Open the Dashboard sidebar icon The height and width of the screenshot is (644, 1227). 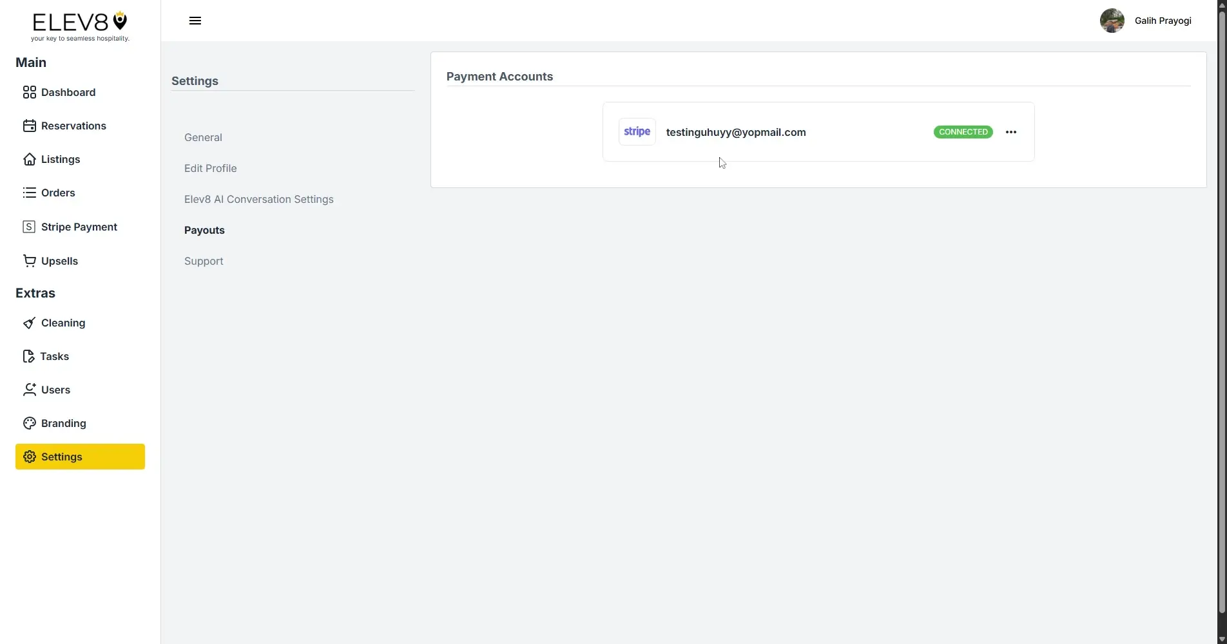click(x=29, y=92)
